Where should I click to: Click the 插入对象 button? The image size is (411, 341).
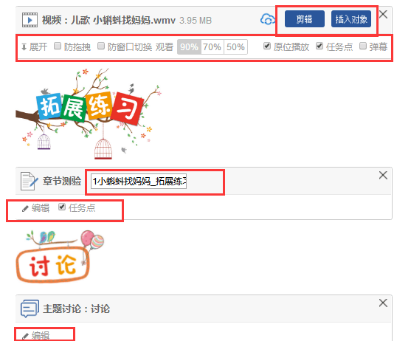351,19
